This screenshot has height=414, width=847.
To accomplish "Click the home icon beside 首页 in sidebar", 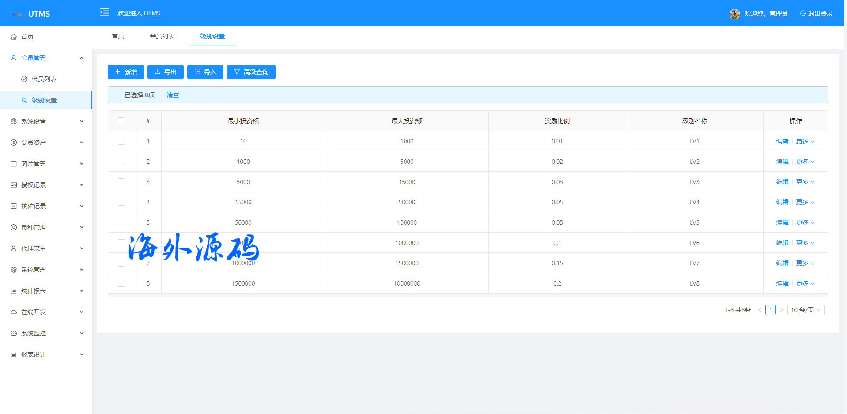I will pyautogui.click(x=14, y=37).
